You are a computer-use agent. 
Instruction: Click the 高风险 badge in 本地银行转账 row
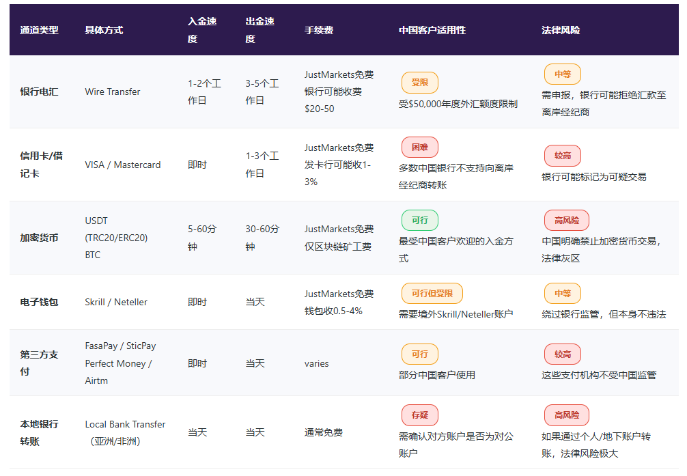(567, 415)
